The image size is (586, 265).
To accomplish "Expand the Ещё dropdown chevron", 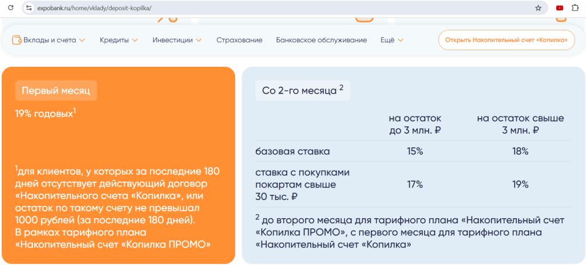I will tap(401, 41).
